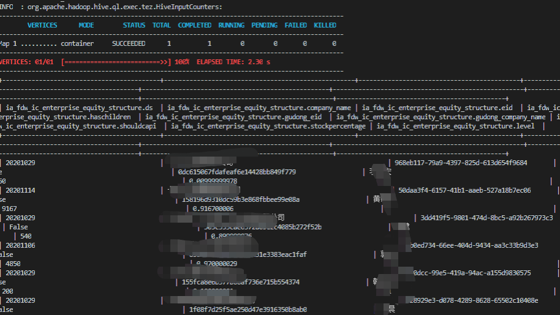Click the HiveInputCounters INFO log line
The height and width of the screenshot is (315, 560).
(111, 7)
